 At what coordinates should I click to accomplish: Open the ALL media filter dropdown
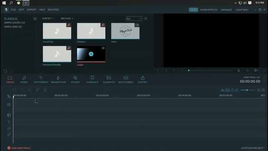click(134, 18)
